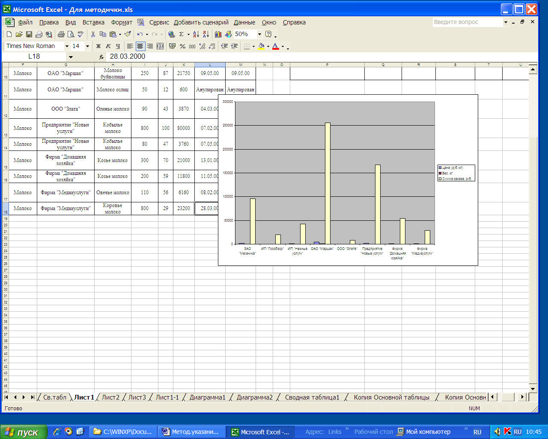Open the Данные menu
The height and width of the screenshot is (439, 548).
(244, 22)
